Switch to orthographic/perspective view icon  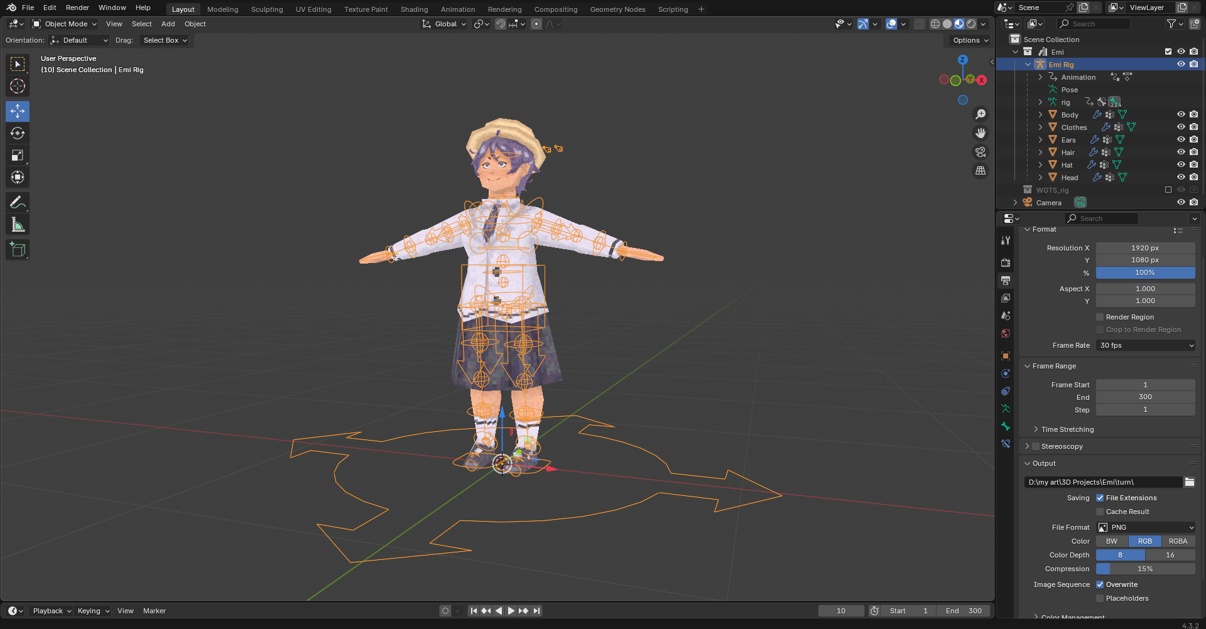pos(980,171)
